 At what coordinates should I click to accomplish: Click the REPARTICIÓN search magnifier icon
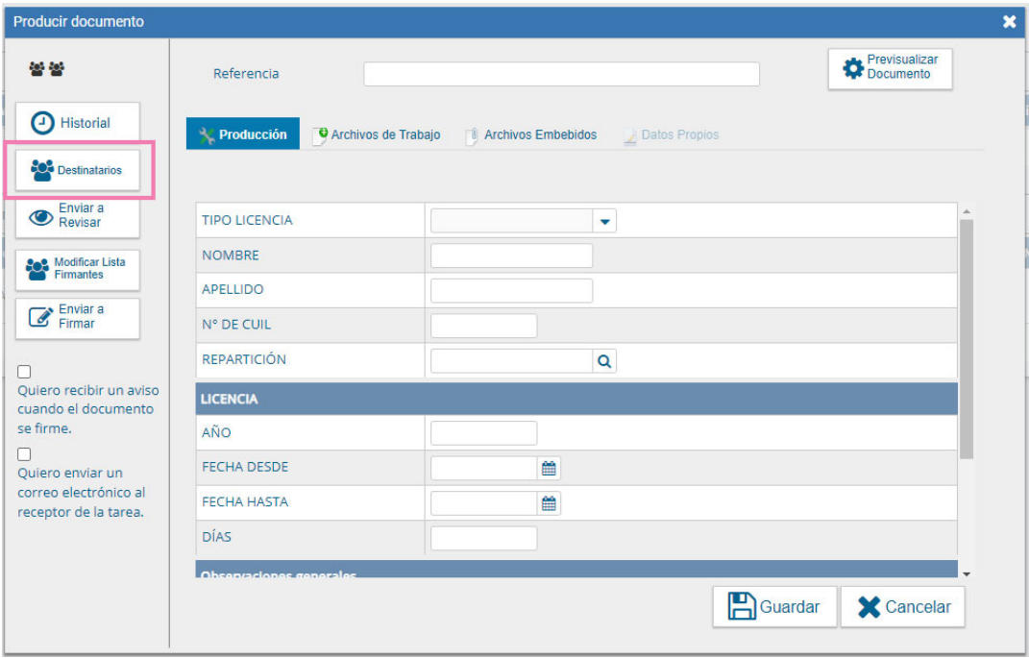click(604, 361)
